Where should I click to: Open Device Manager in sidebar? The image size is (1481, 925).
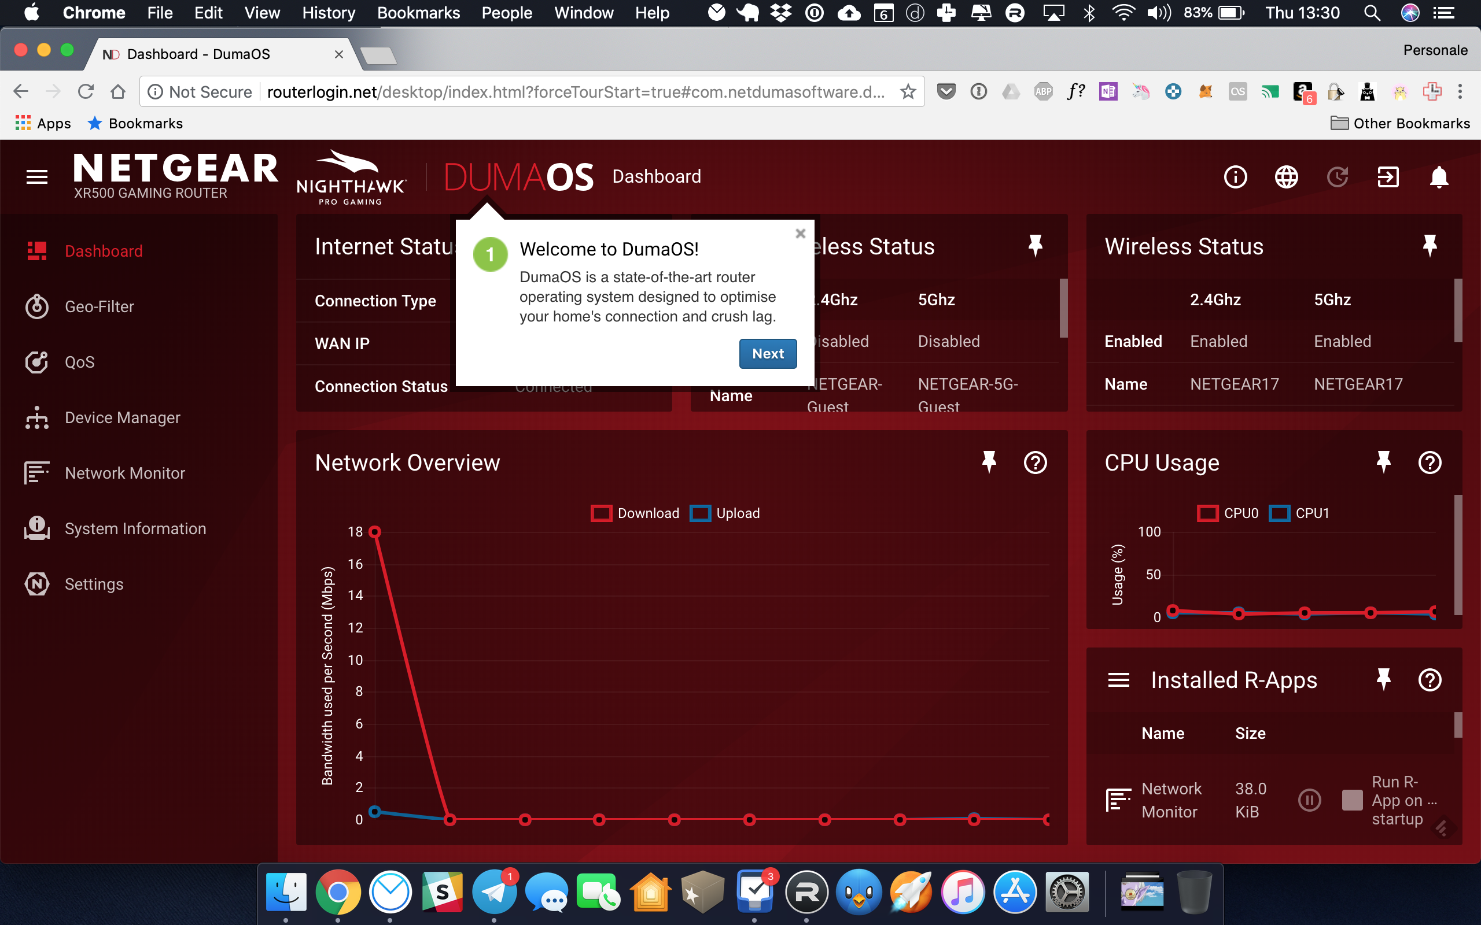(x=122, y=418)
